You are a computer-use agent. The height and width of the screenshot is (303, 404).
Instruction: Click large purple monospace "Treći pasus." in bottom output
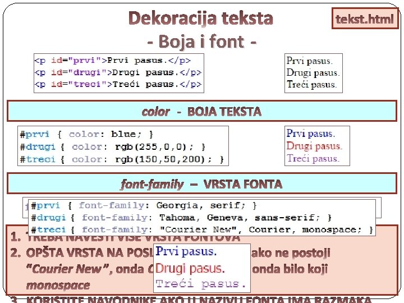200,283
